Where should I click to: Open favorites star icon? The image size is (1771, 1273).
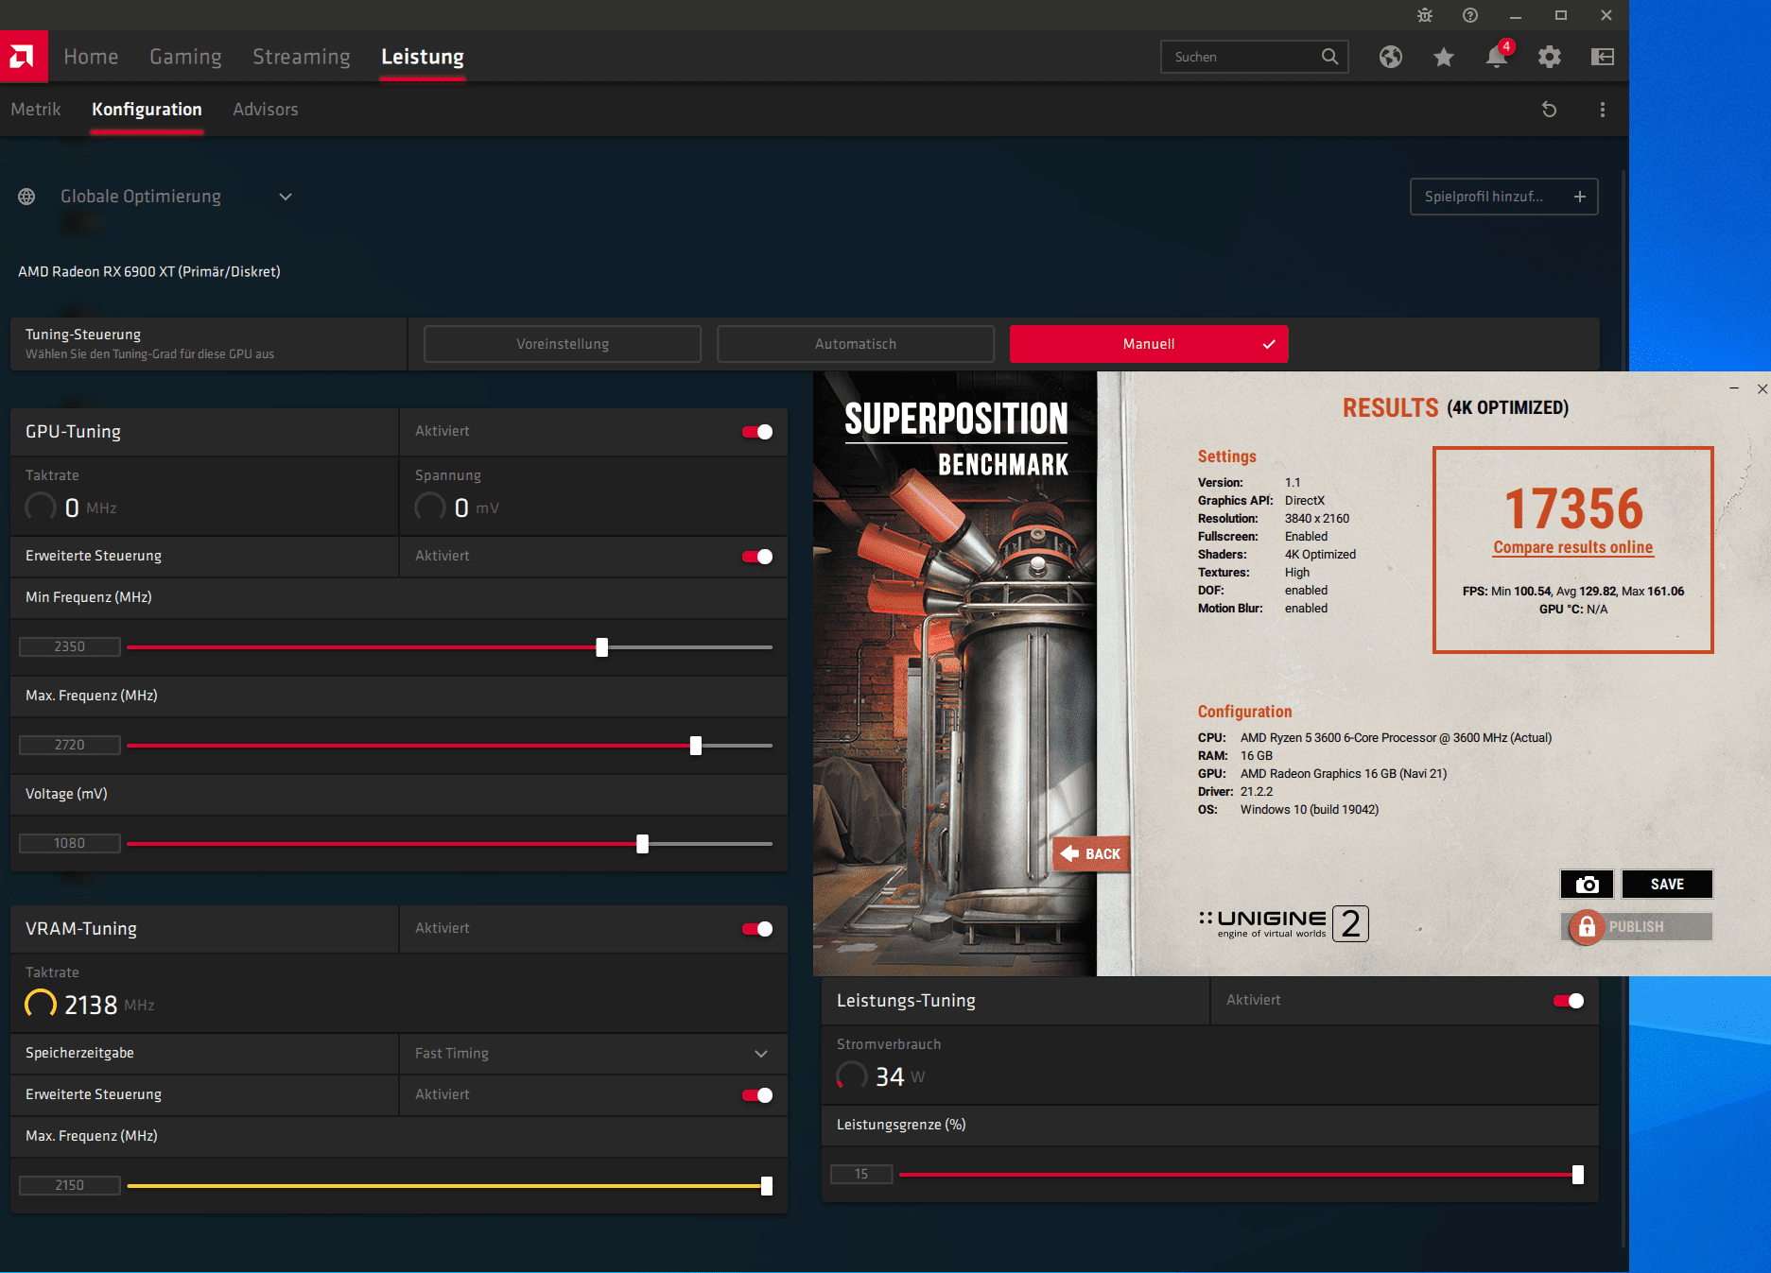[x=1443, y=57]
